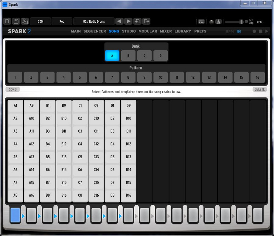274x236 pixels.
Task: Switch to the MAIN tab
Action: [x=76, y=31]
